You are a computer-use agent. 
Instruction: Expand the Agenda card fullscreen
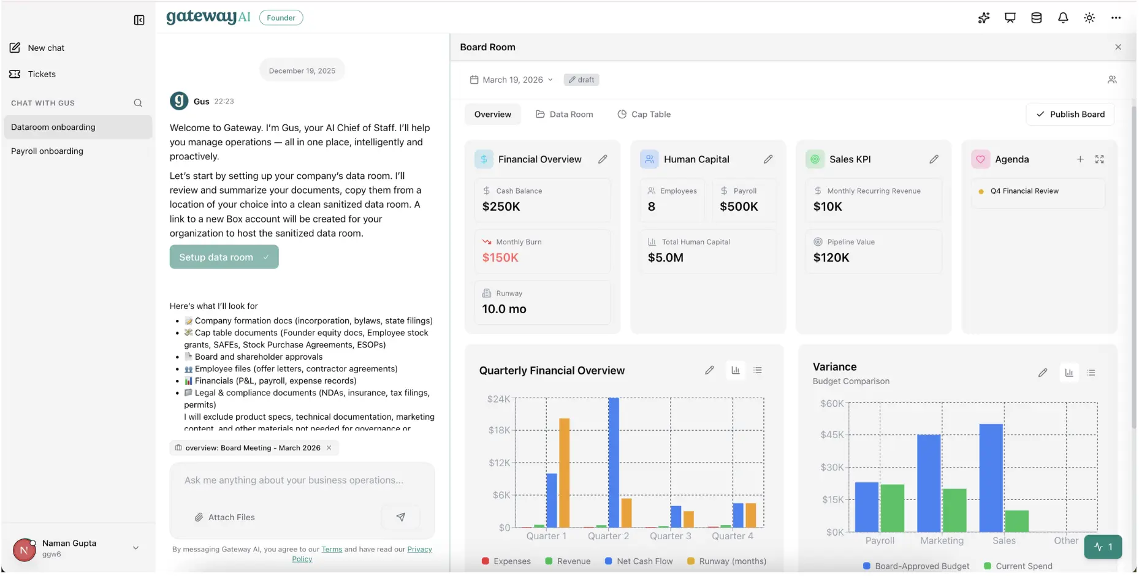1100,159
